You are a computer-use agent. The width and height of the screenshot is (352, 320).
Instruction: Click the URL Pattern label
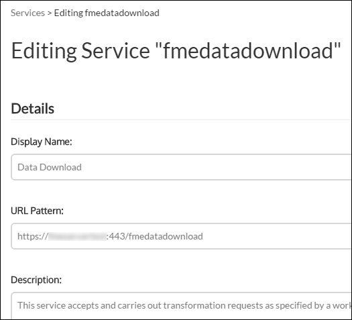[38, 211]
